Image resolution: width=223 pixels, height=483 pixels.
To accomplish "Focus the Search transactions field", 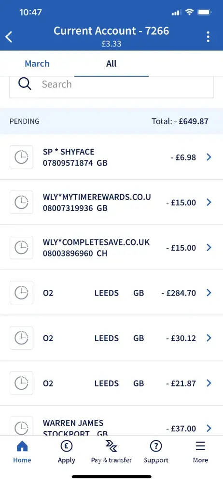I will [111, 86].
